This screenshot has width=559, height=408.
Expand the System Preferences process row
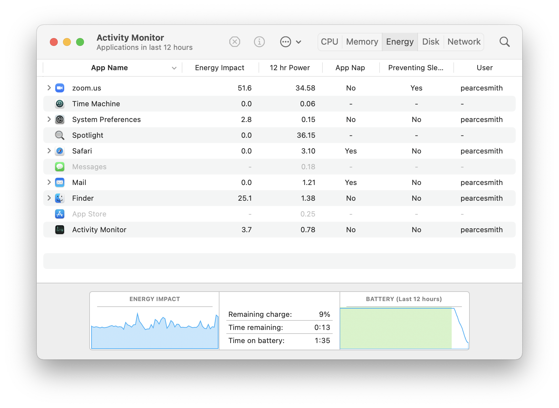[49, 119]
